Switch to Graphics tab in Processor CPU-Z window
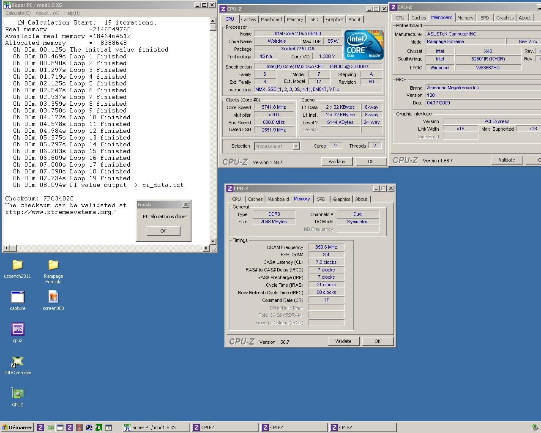Viewport: 541px width, 433px height. pyautogui.click(x=334, y=19)
